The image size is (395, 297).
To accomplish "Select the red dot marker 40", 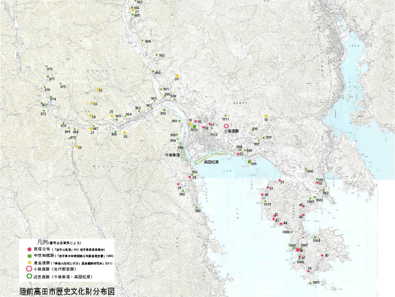I will point(322,256).
